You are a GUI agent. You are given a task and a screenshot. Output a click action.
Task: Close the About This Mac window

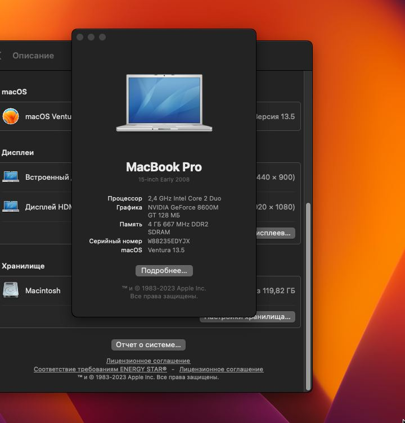[x=80, y=37]
